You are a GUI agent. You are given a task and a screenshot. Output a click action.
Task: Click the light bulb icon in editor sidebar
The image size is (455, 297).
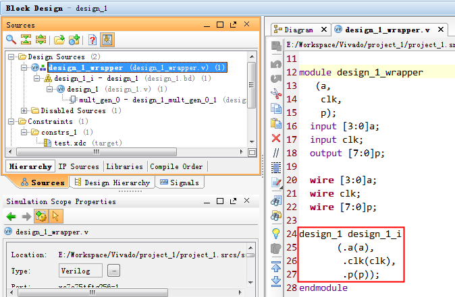click(275, 233)
